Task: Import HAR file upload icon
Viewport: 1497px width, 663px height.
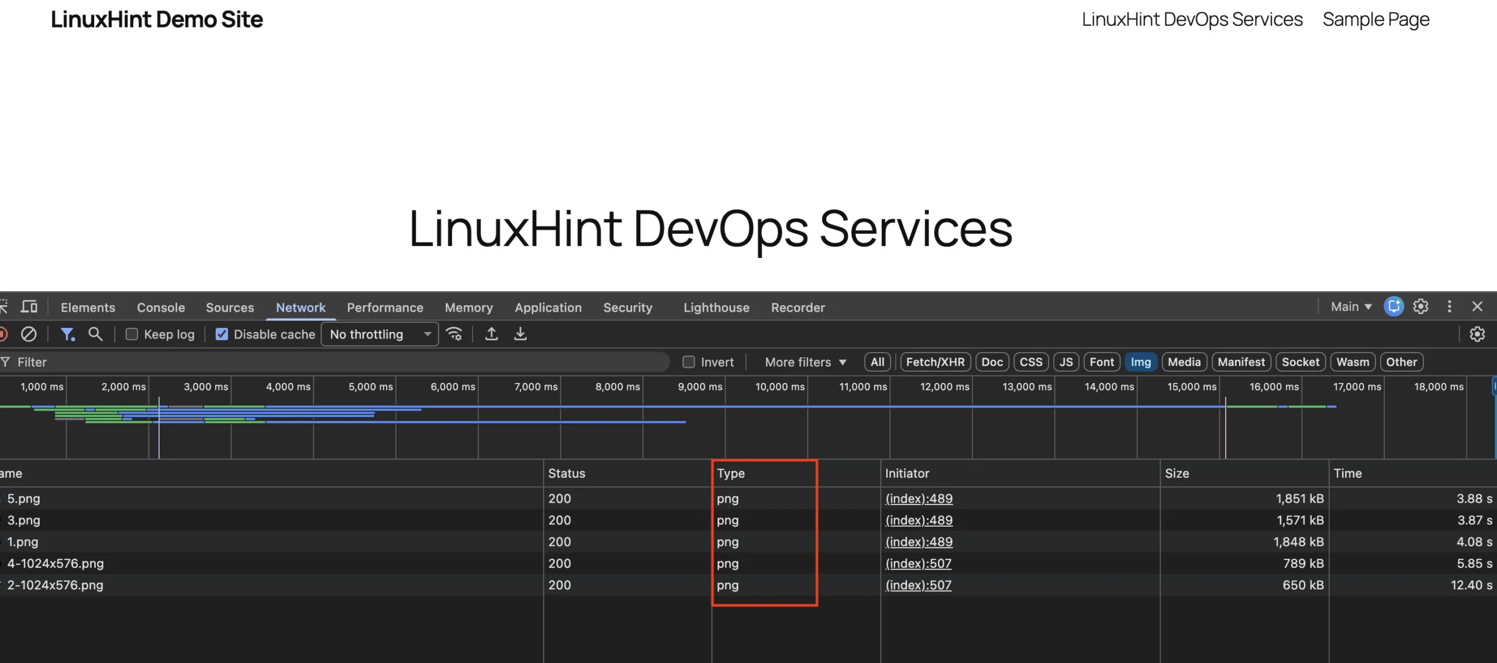Action: [x=492, y=334]
